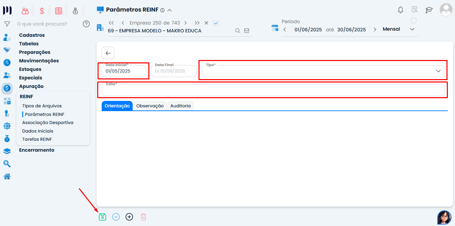Open the graduation cap training icon

(x=429, y=10)
